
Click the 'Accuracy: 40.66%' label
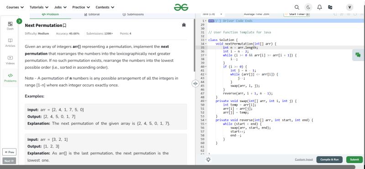pyautogui.click(x=68, y=34)
